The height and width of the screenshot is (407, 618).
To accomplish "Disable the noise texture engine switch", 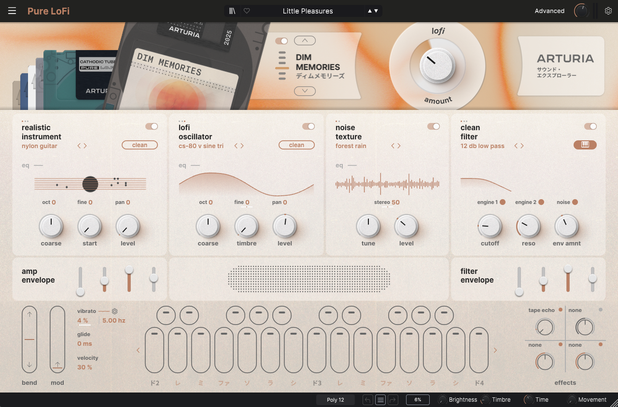I will pyautogui.click(x=434, y=126).
